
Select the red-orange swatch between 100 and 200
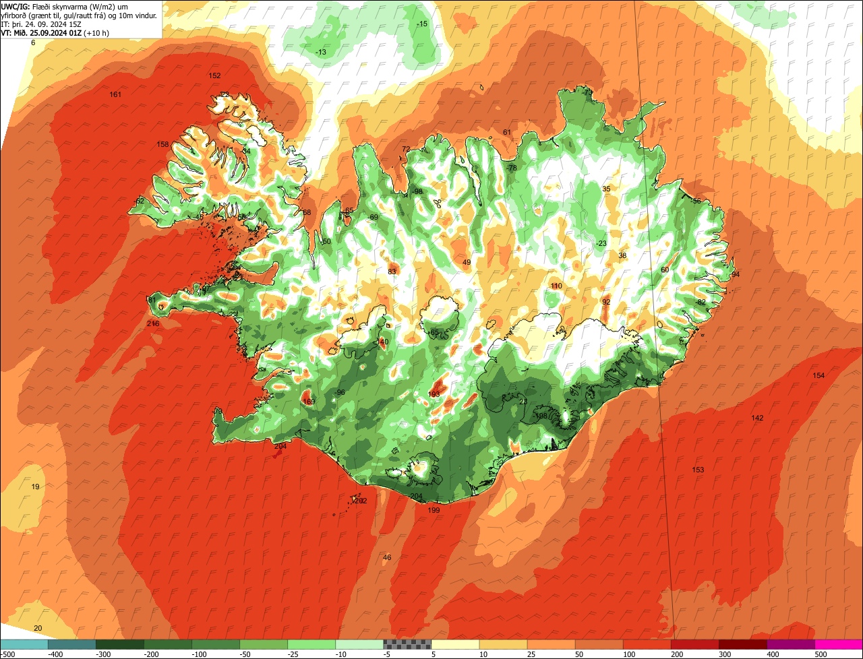tap(647, 644)
